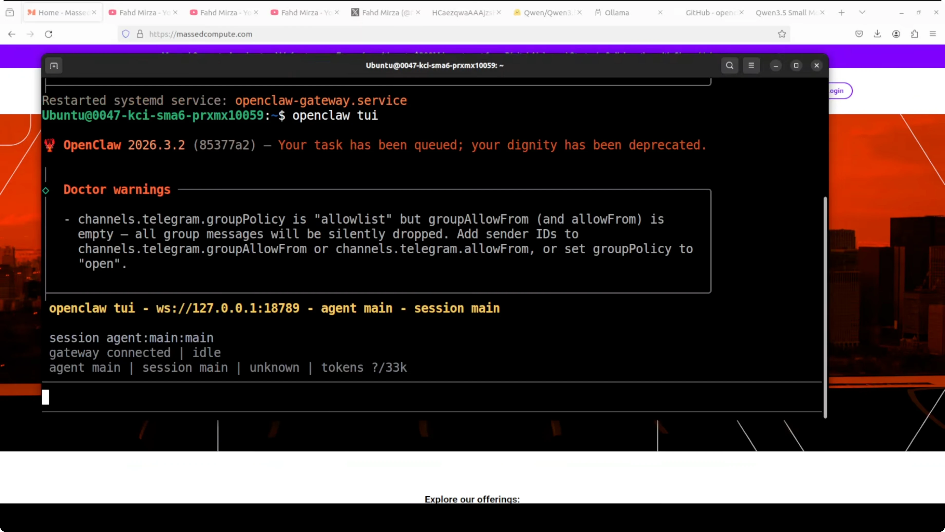Viewport: 945px width, 532px height.
Task: Open a new terminal tab
Action: 54,65
